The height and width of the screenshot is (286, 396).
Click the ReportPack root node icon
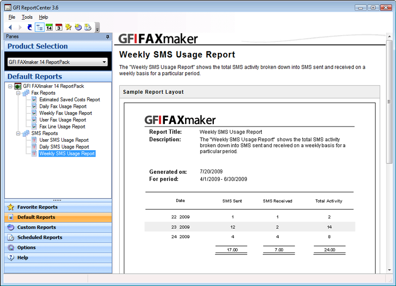pos(18,86)
